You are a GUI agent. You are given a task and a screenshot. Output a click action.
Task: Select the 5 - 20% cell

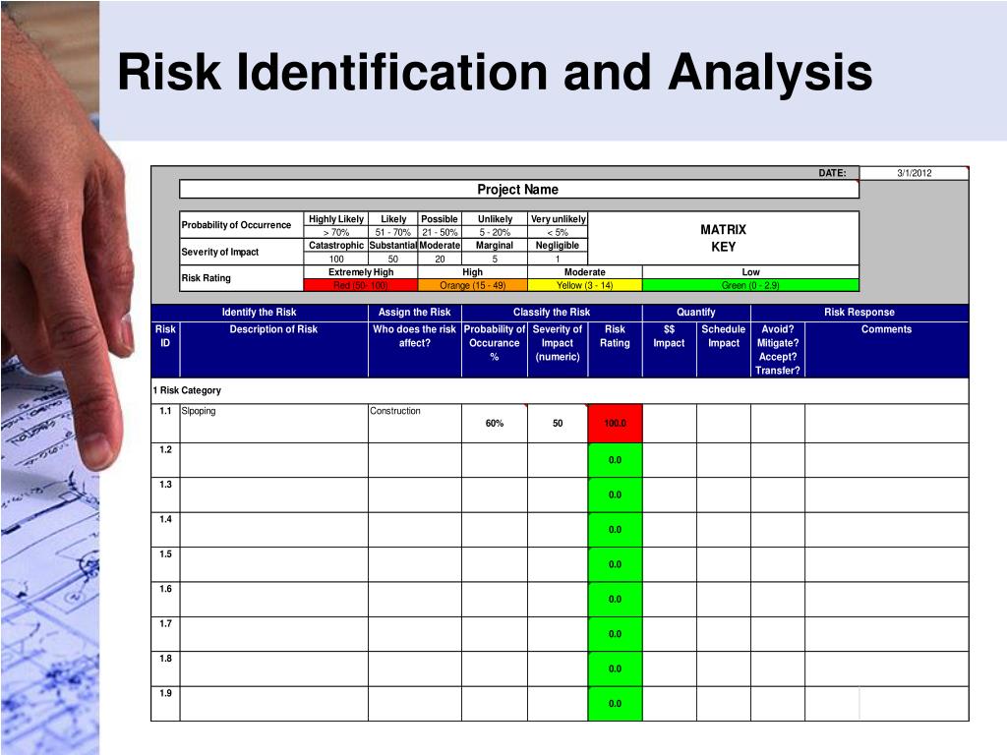pos(495,232)
